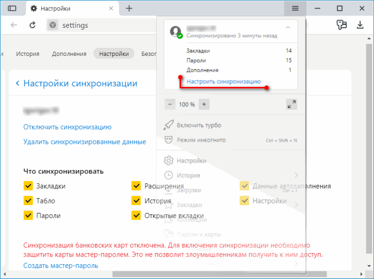Image resolution: width=374 pixels, height=279 pixels.
Task: Uncheck the Закладки sync checkbox
Action: 28,186
